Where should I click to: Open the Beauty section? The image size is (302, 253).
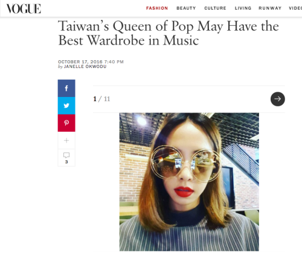[186, 8]
